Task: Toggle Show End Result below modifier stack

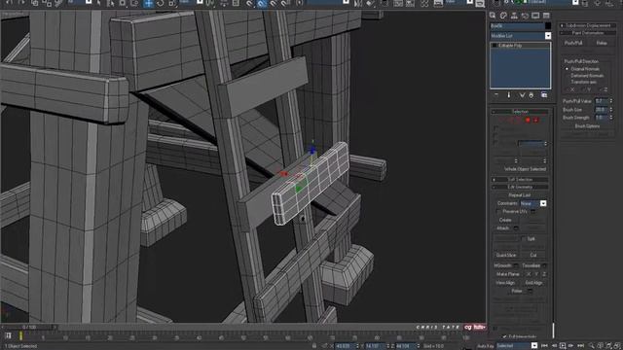Action: (x=508, y=95)
